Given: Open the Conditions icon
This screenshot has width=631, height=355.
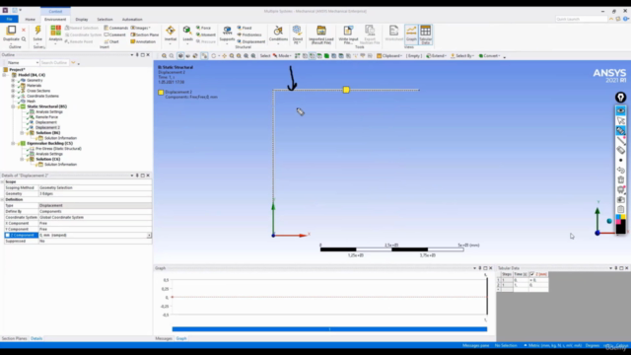Looking at the screenshot, I should pyautogui.click(x=278, y=31).
